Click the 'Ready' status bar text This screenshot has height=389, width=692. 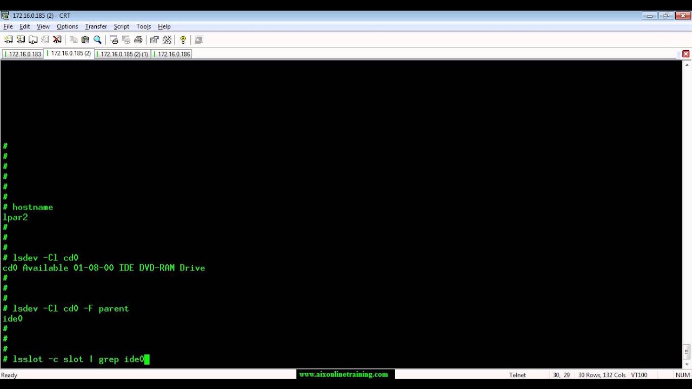coord(9,375)
